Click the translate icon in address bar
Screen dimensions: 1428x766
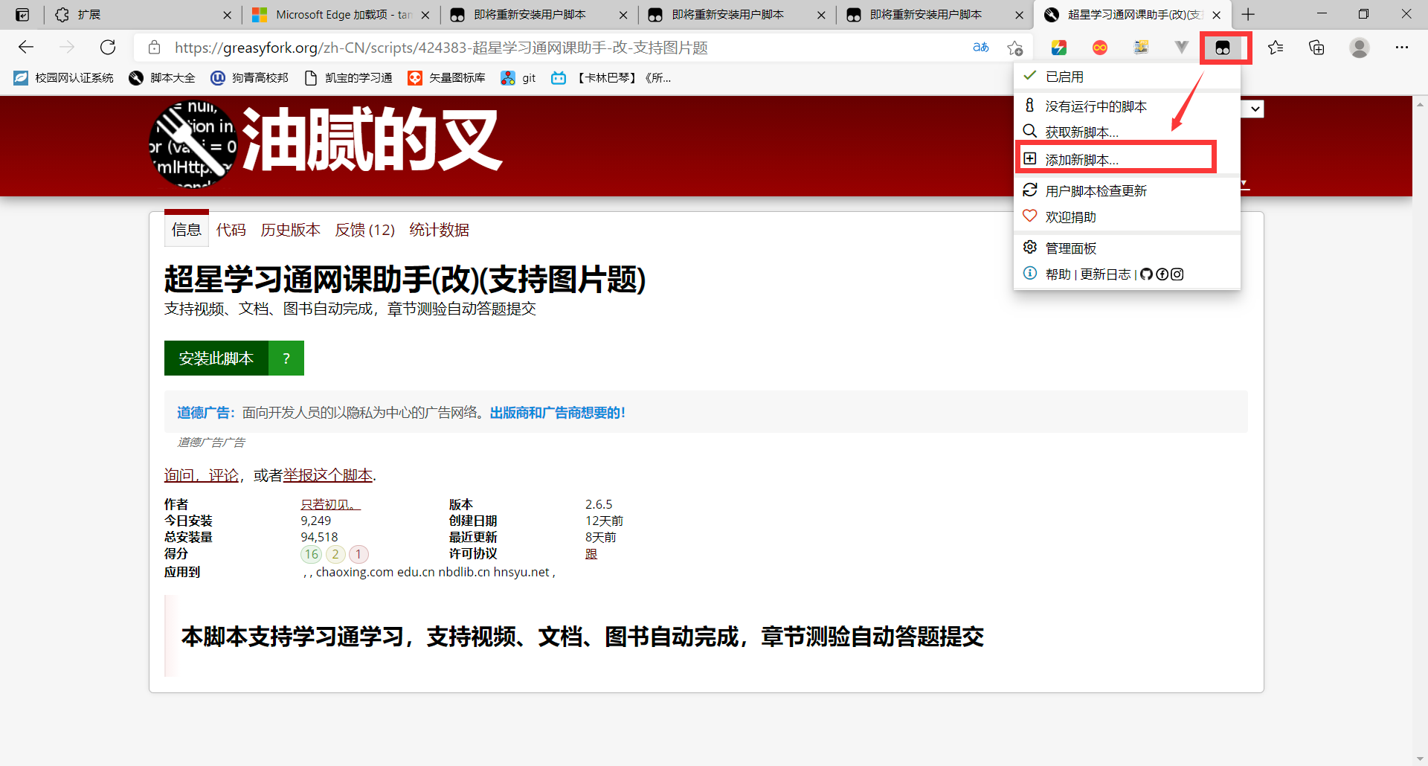pyautogui.click(x=981, y=48)
